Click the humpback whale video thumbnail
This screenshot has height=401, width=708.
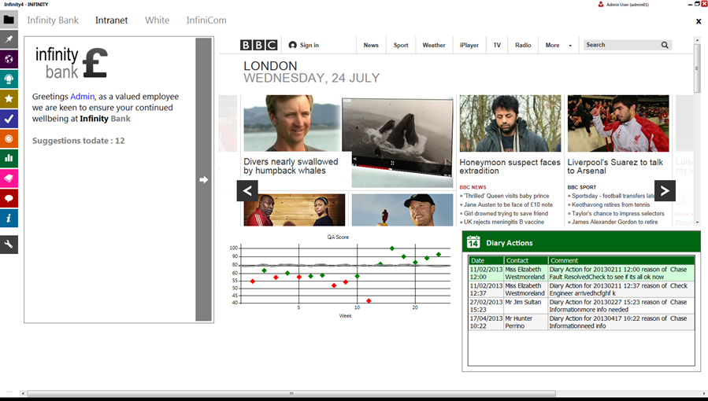click(x=398, y=138)
